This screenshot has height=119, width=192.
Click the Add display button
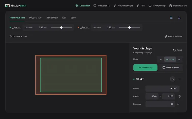click(145, 67)
